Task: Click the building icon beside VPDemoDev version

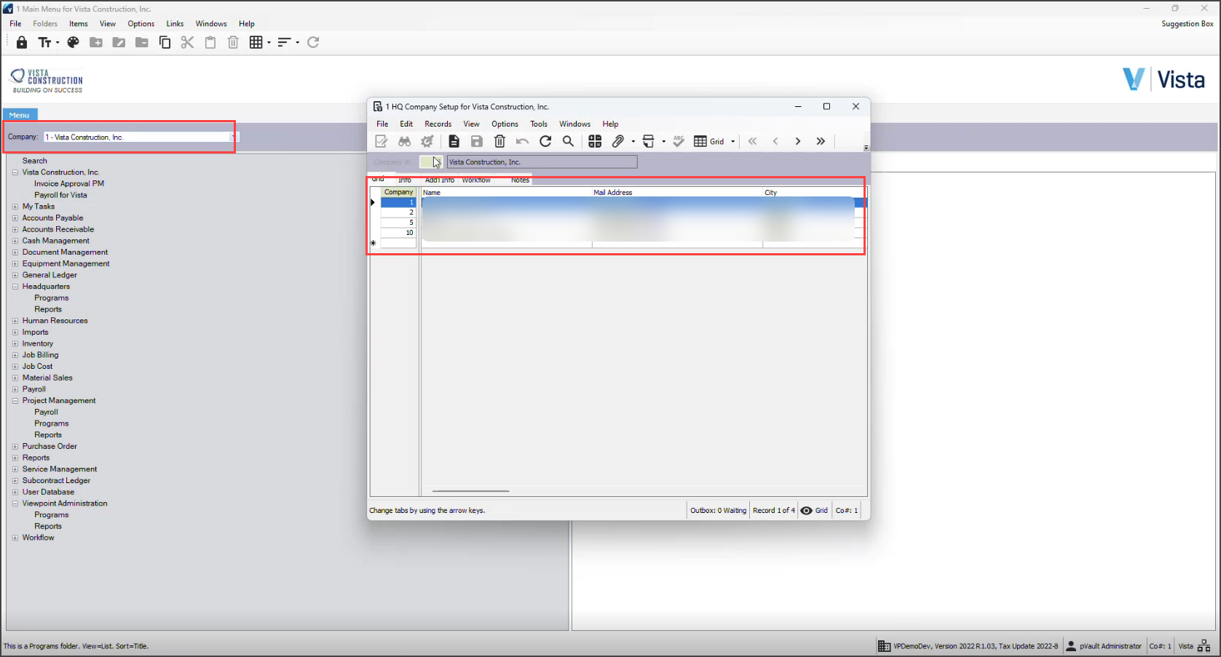Action: (x=884, y=646)
